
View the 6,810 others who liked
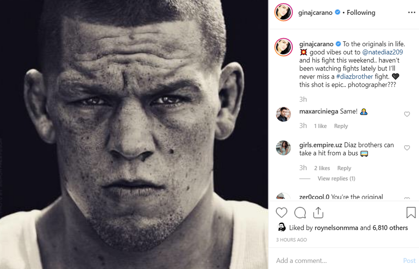(x=390, y=228)
